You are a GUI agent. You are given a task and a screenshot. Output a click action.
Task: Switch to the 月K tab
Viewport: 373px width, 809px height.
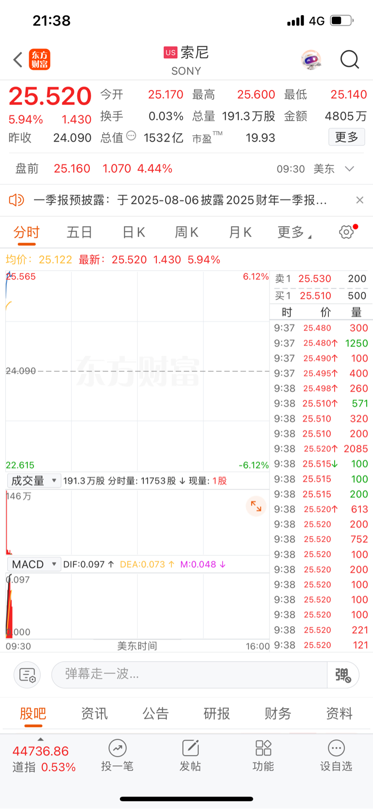point(240,233)
